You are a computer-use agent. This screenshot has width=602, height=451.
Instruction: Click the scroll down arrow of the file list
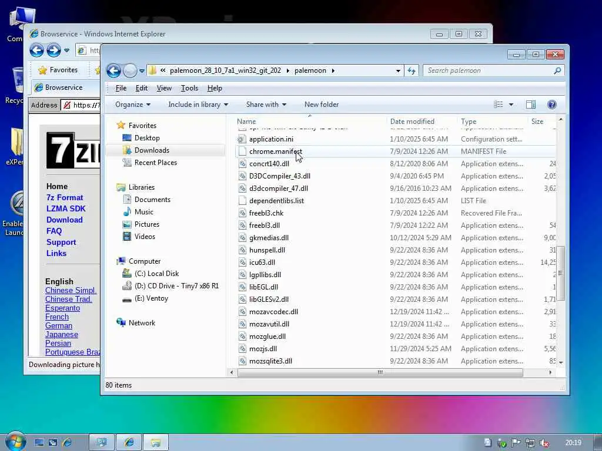coord(561,362)
